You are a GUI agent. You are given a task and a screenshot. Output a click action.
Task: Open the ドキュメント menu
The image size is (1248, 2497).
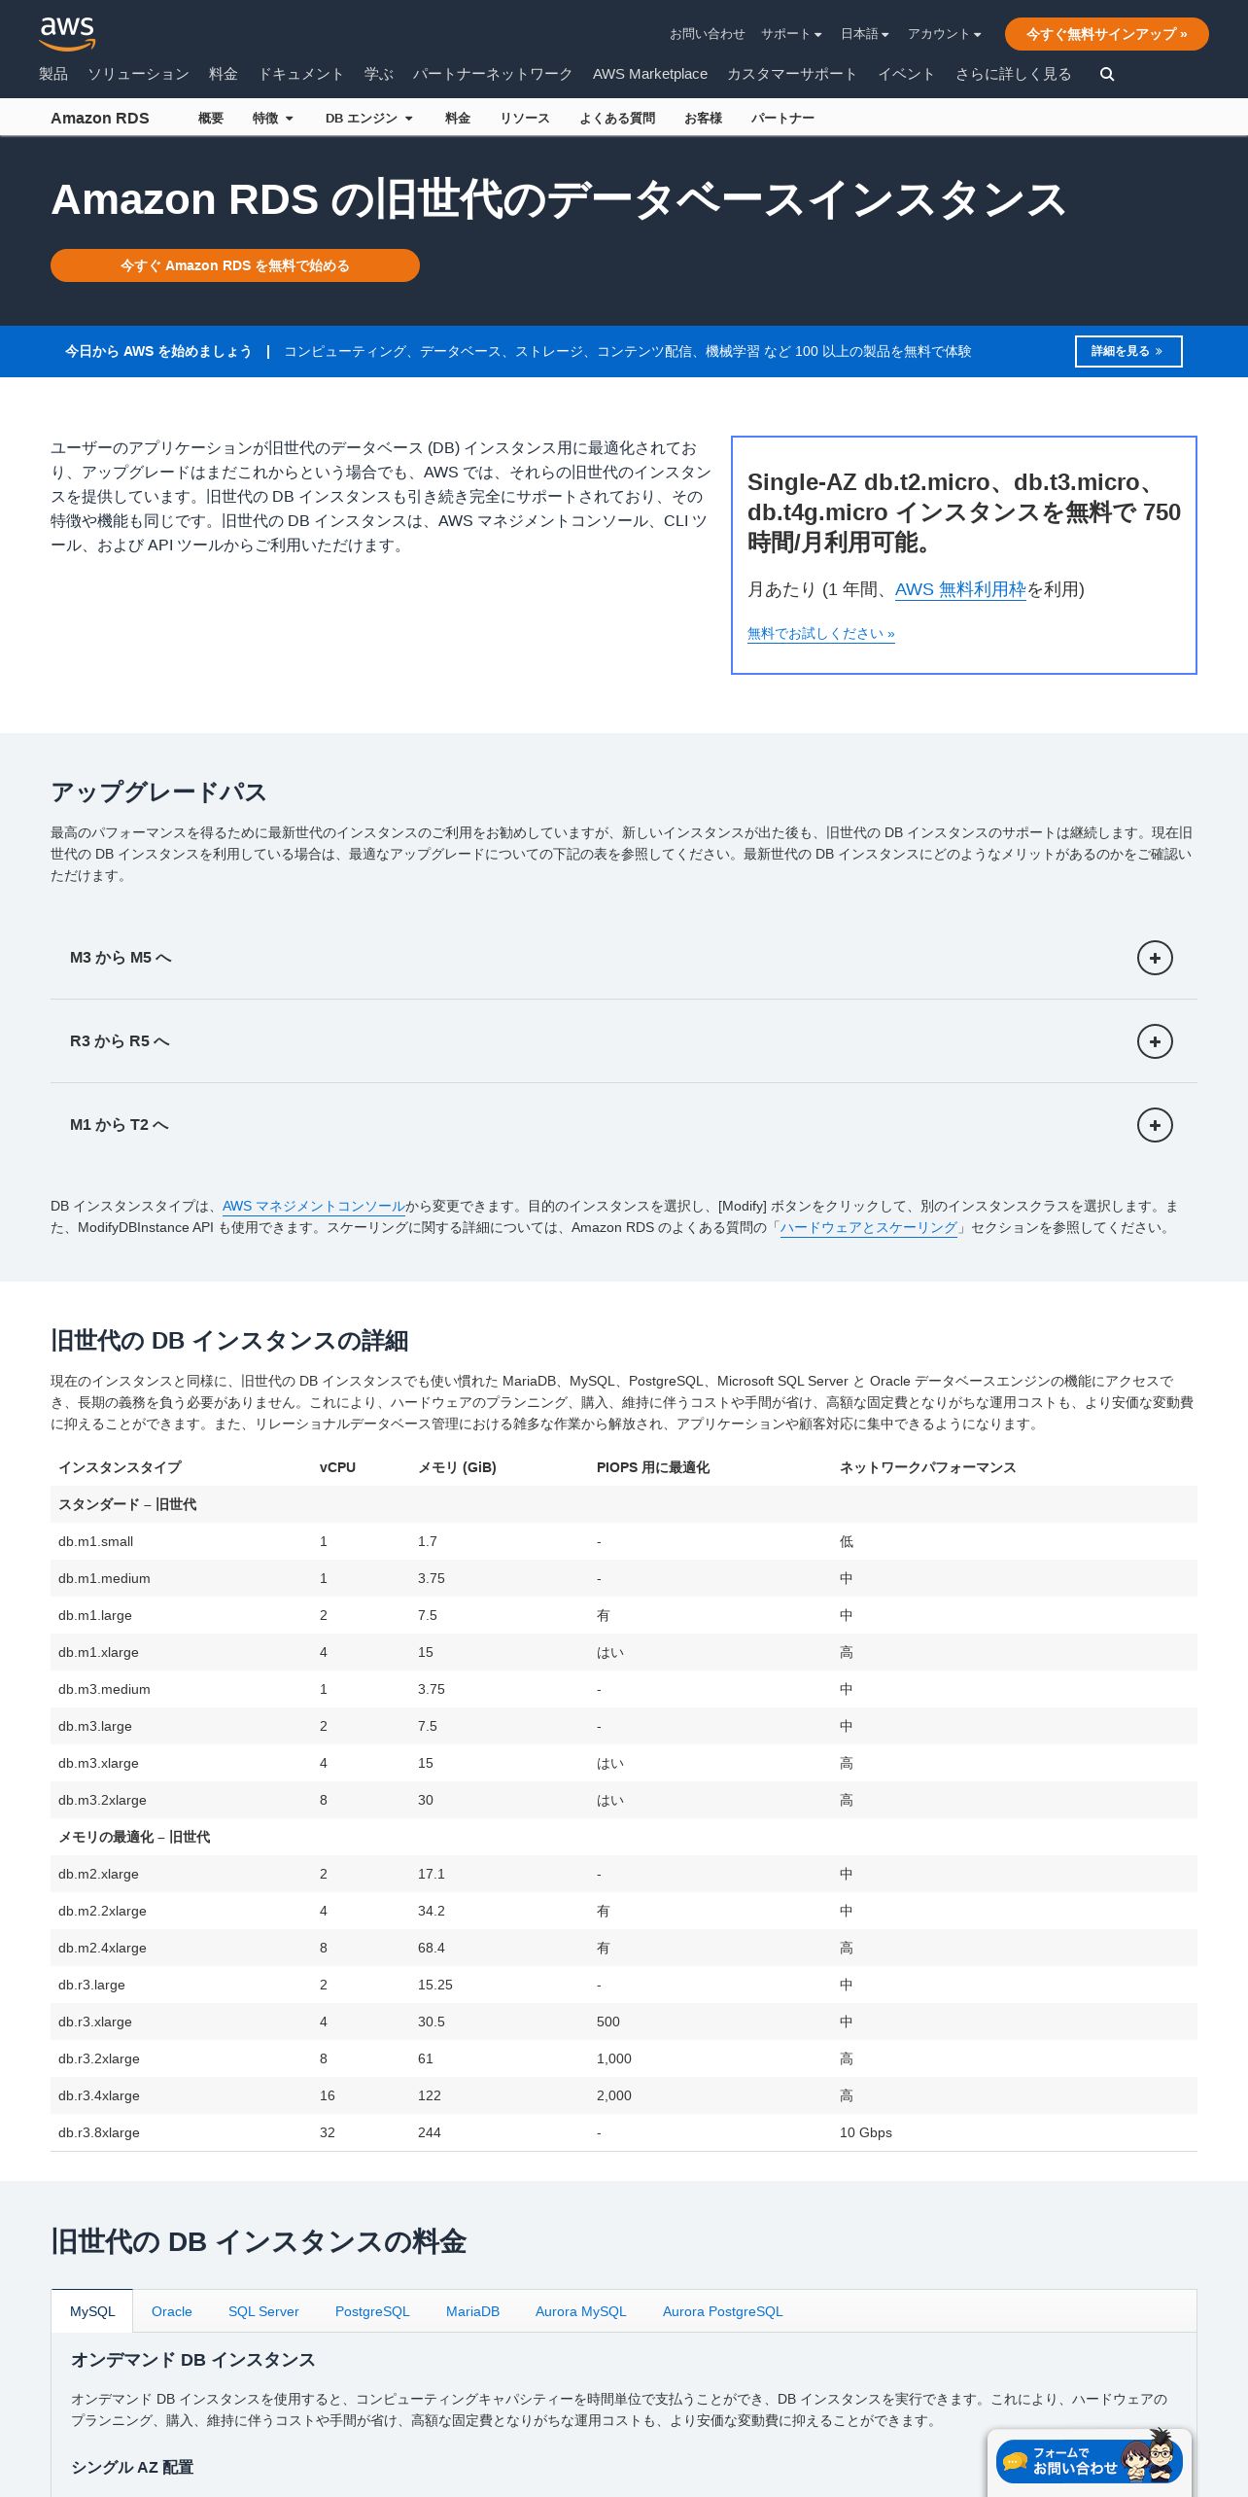click(301, 74)
